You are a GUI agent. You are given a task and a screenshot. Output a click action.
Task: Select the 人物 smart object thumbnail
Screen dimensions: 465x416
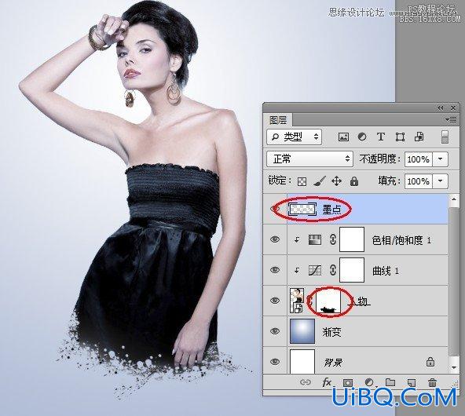pos(297,301)
